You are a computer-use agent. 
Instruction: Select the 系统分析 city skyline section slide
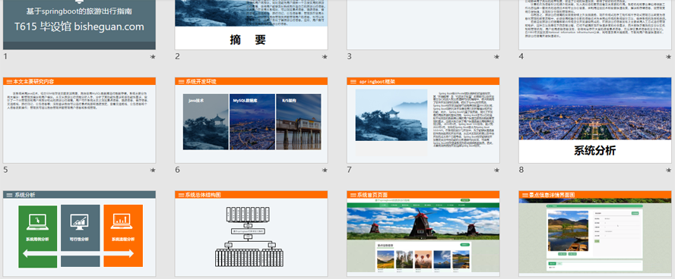[595, 121]
